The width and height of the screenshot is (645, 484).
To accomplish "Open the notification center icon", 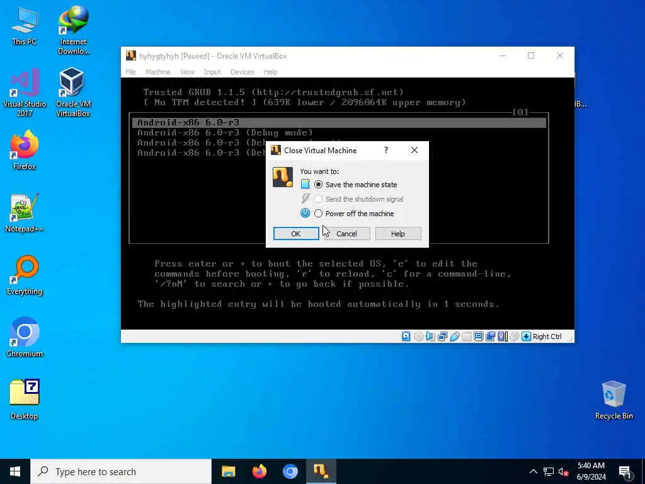I will (625, 471).
